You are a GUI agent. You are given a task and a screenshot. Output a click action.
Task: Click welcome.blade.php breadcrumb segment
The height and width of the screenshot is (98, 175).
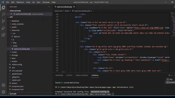pyautogui.click(x=82, y=11)
